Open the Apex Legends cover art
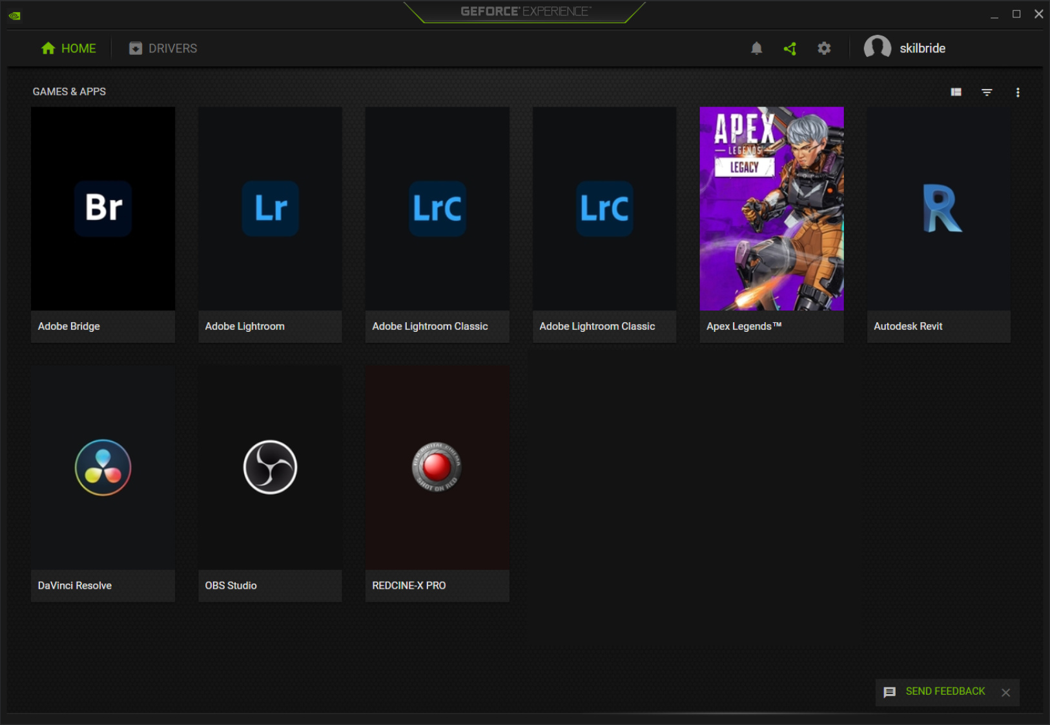Screen dimensions: 1050x725 coord(772,209)
